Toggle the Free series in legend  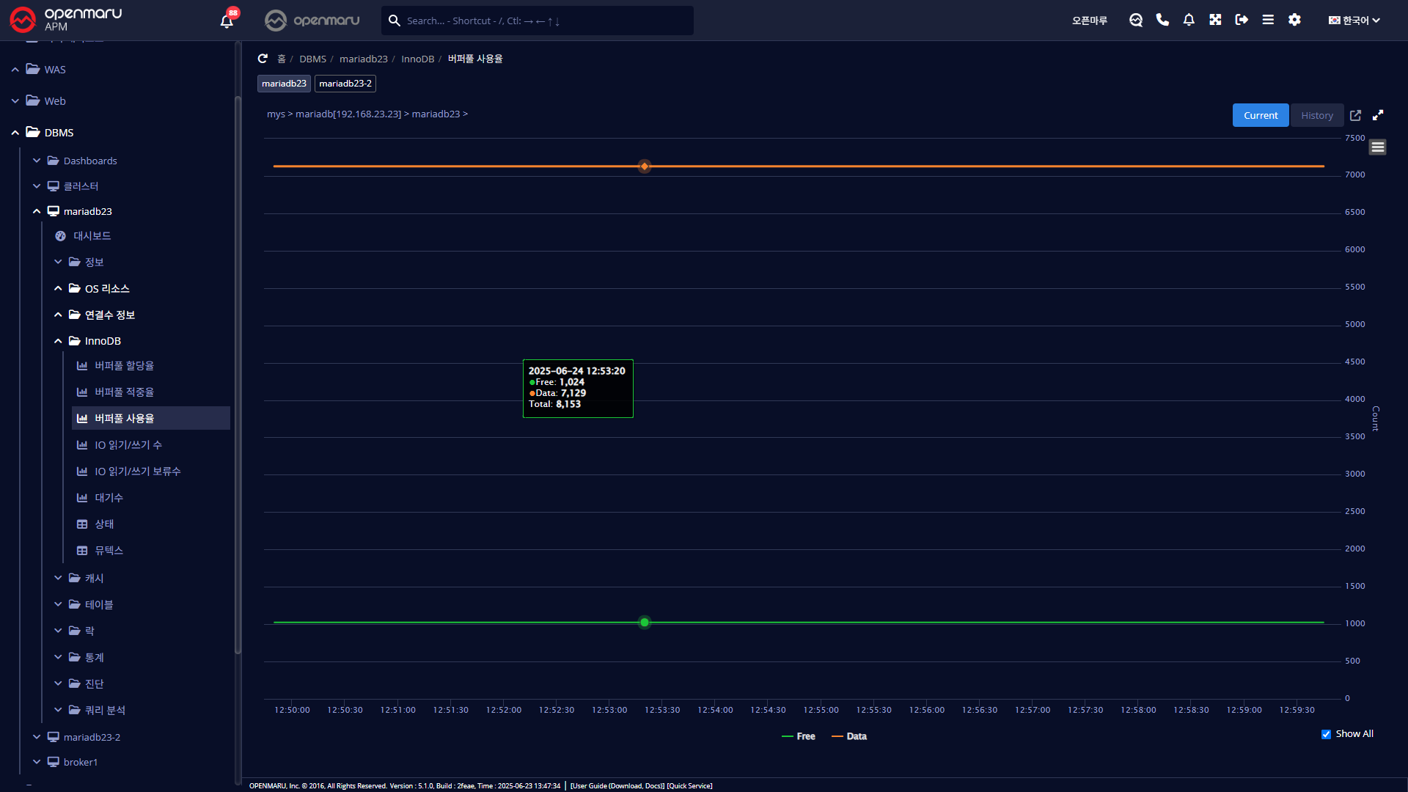tap(799, 736)
